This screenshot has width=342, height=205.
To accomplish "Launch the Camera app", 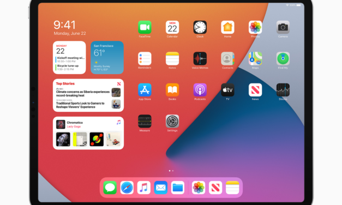I will pyautogui.click(x=283, y=27).
